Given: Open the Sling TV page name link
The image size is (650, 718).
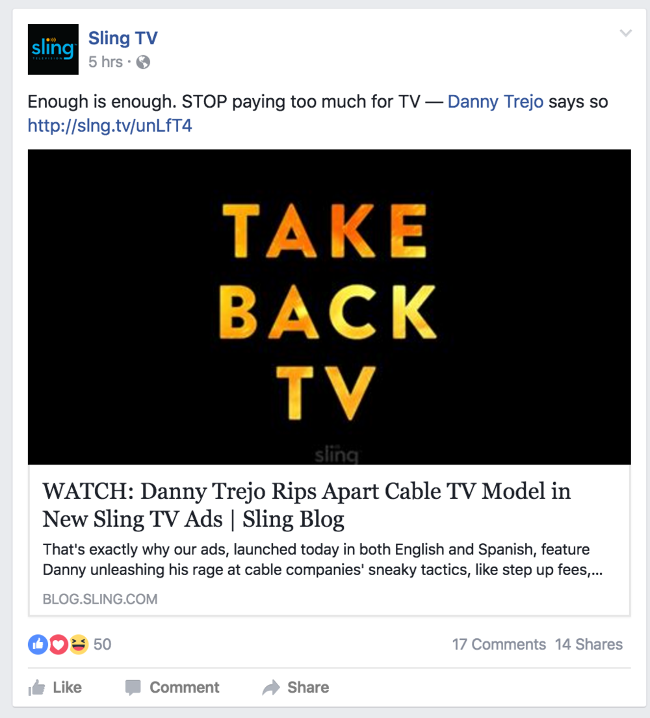Looking at the screenshot, I should (123, 38).
